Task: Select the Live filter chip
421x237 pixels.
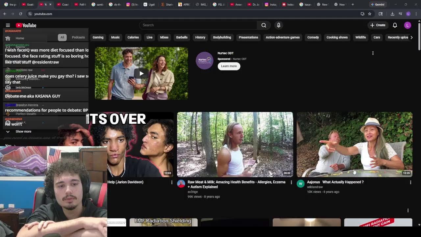Action: click(x=150, y=38)
